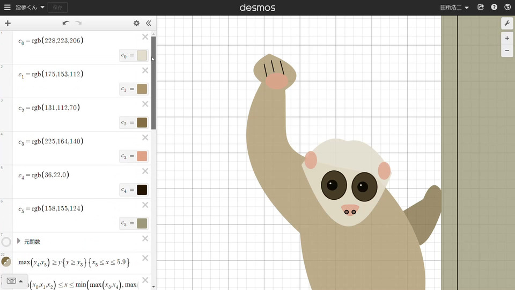Delete the c3 rgb expression
The width and height of the screenshot is (515, 290).
click(x=145, y=137)
